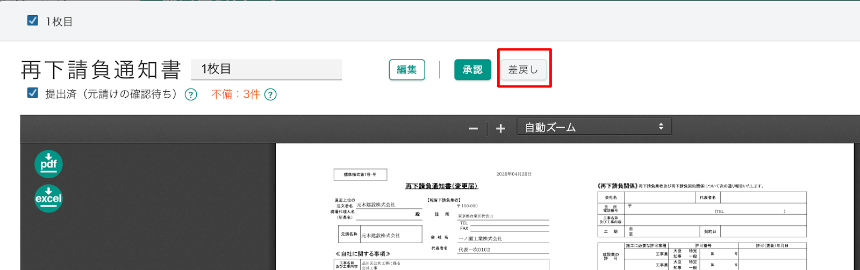Click the 現場代理人名 label in preview

[x=342, y=211]
